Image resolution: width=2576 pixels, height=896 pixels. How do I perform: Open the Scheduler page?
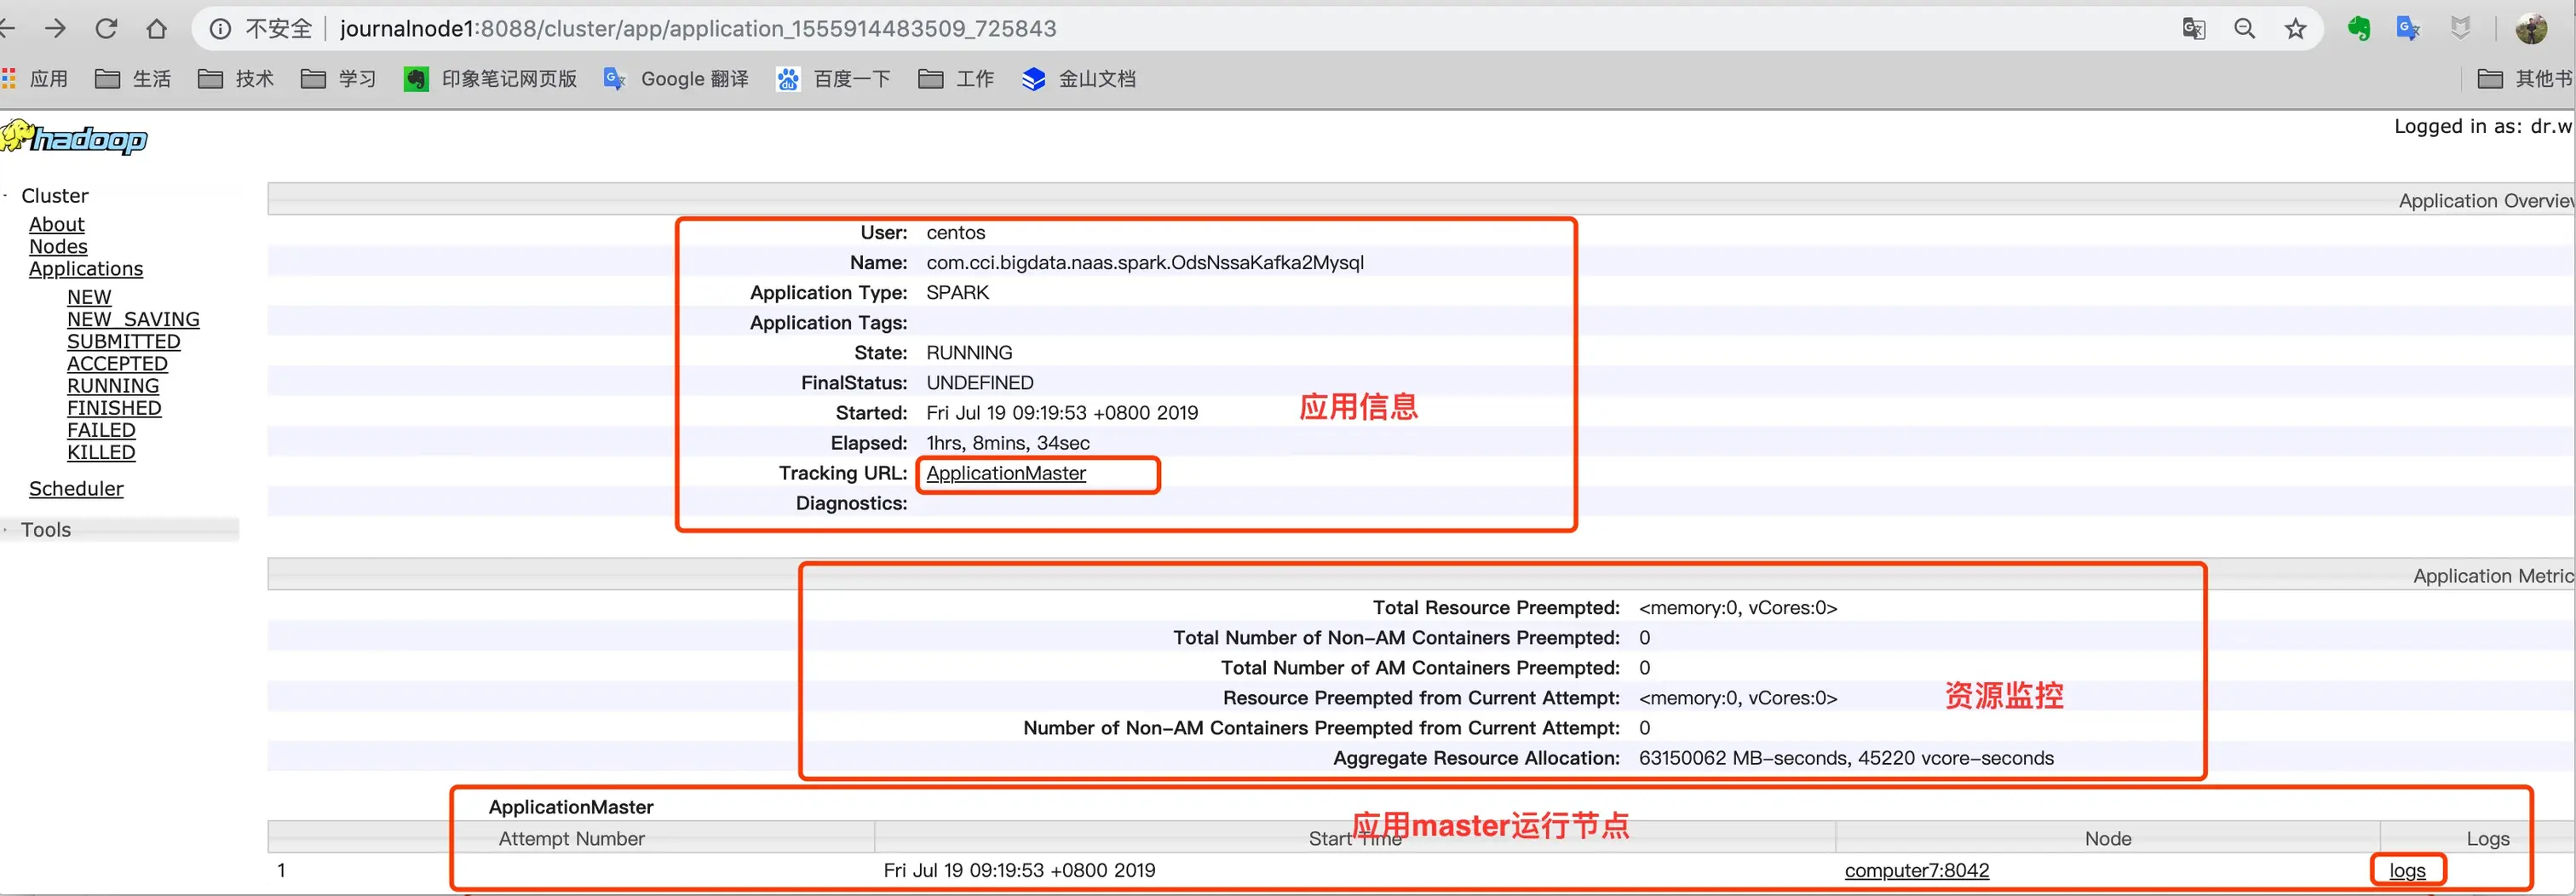76,489
